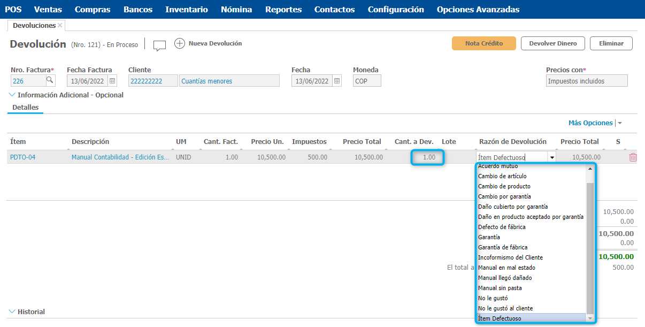Viewport: 645px width, 327px height.
Task: Open the Fecha calendar picker icon
Action: 337,81
